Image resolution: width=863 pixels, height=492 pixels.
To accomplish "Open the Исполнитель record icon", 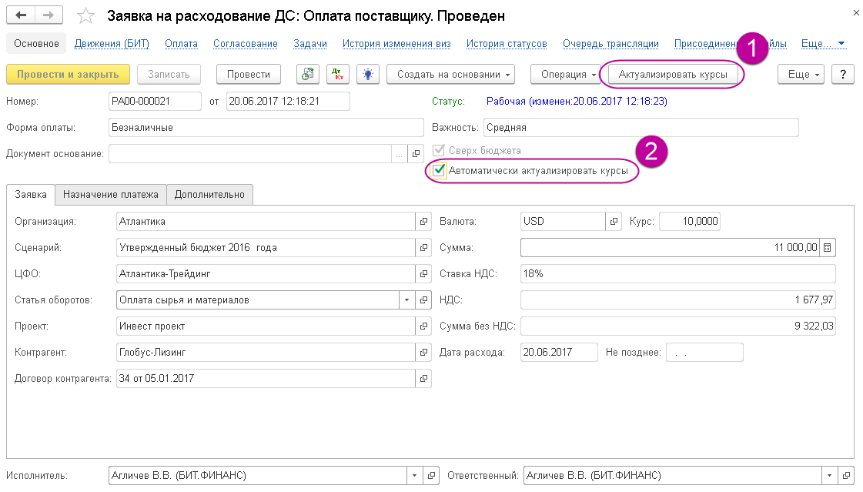I will (x=431, y=476).
